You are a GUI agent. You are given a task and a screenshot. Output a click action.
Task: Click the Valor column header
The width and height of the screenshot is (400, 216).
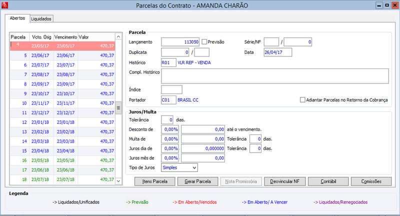[96, 37]
